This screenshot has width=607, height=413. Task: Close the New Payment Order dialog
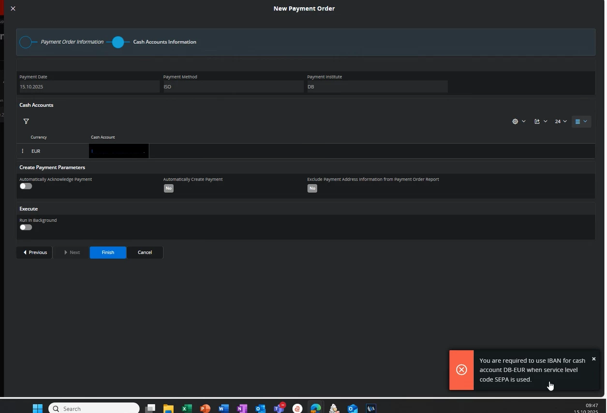click(x=13, y=8)
